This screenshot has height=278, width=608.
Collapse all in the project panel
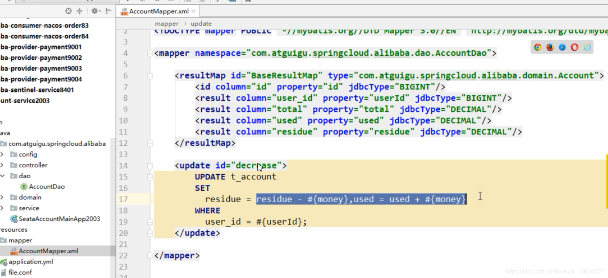79,11
